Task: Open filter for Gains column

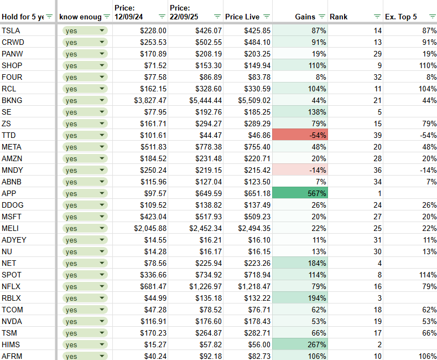Action: tap(322, 17)
